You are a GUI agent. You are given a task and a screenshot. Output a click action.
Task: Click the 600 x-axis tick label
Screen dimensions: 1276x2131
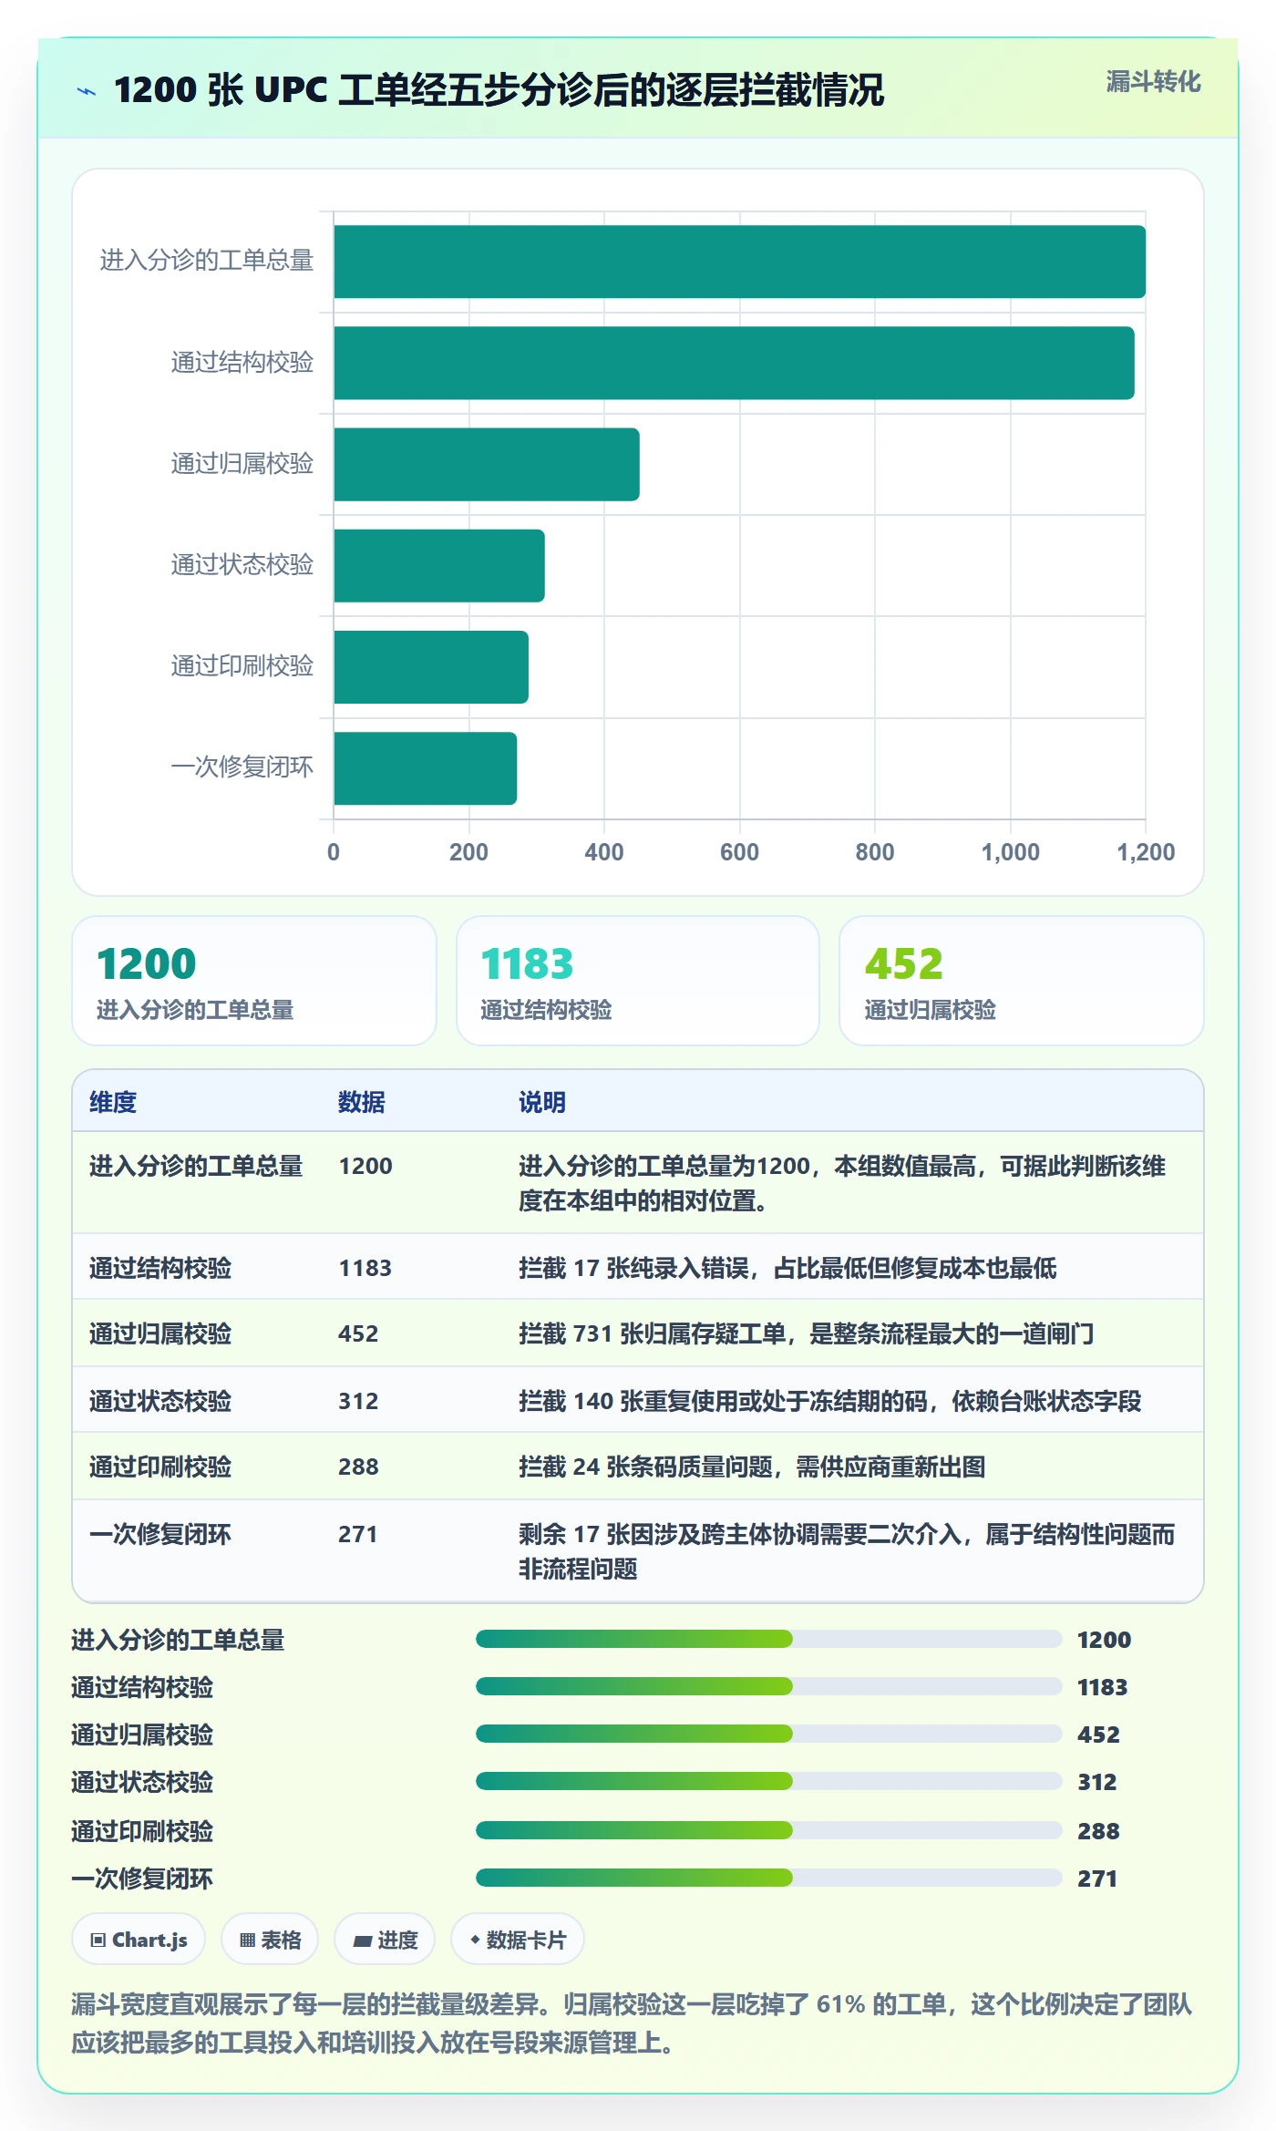tap(739, 852)
